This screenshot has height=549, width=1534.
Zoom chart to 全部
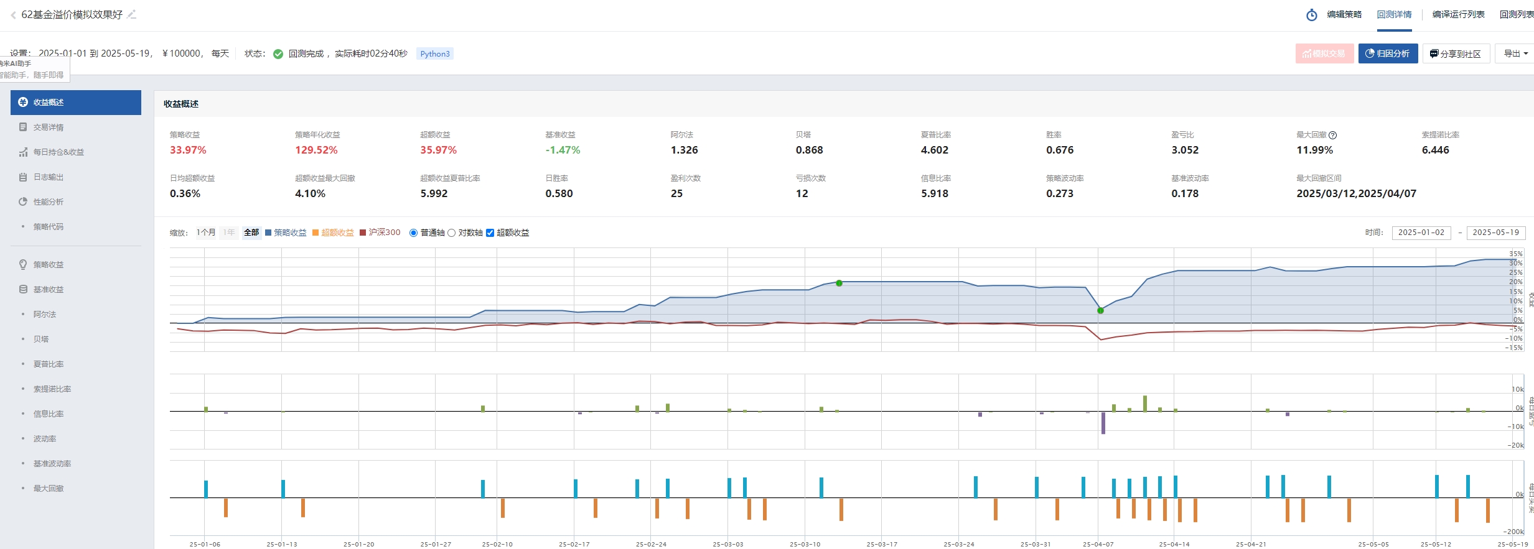point(251,233)
